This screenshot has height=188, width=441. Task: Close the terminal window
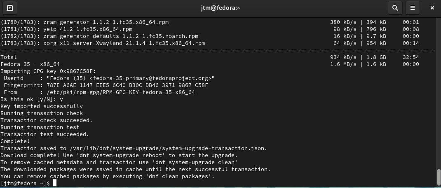click(x=432, y=7)
